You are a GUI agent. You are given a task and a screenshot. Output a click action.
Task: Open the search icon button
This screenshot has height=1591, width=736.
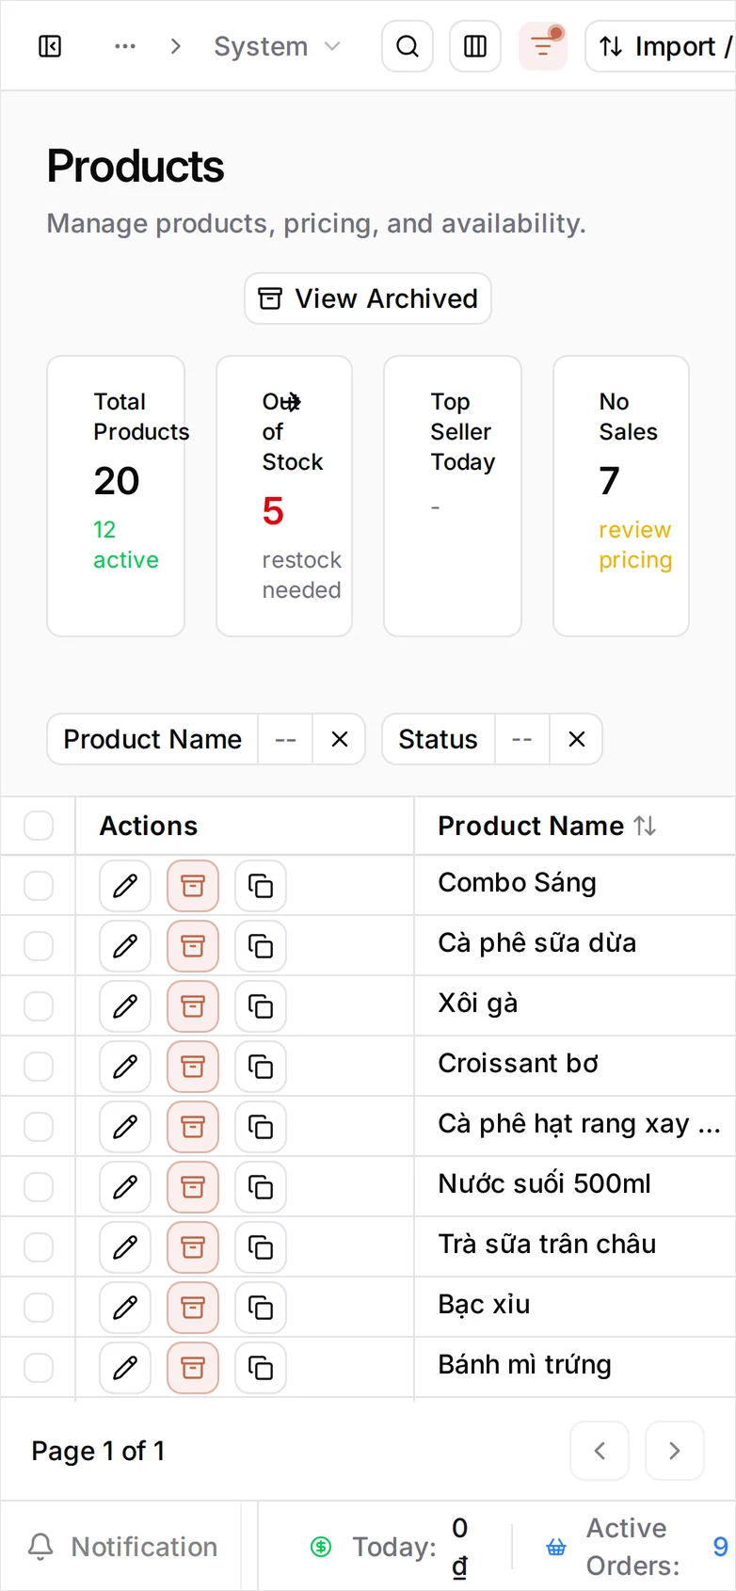pos(408,46)
